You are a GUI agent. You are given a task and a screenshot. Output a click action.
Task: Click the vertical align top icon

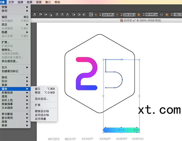pos(40,15)
